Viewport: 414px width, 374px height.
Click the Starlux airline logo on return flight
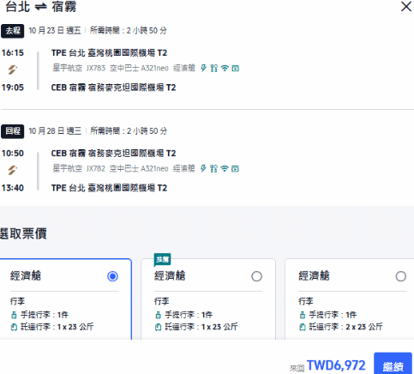click(x=12, y=170)
